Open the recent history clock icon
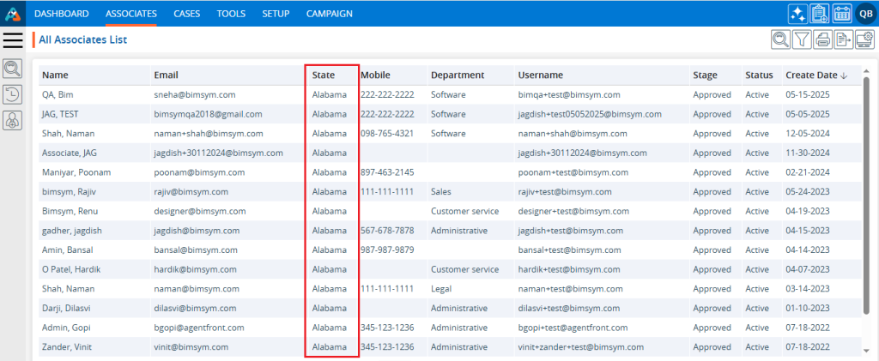The image size is (879, 361). (x=13, y=95)
